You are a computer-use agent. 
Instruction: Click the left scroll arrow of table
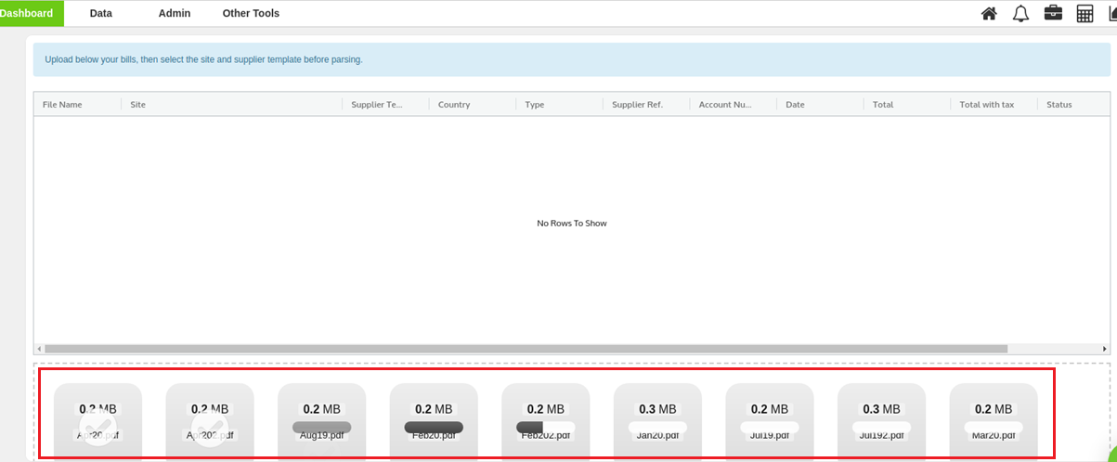click(x=39, y=349)
